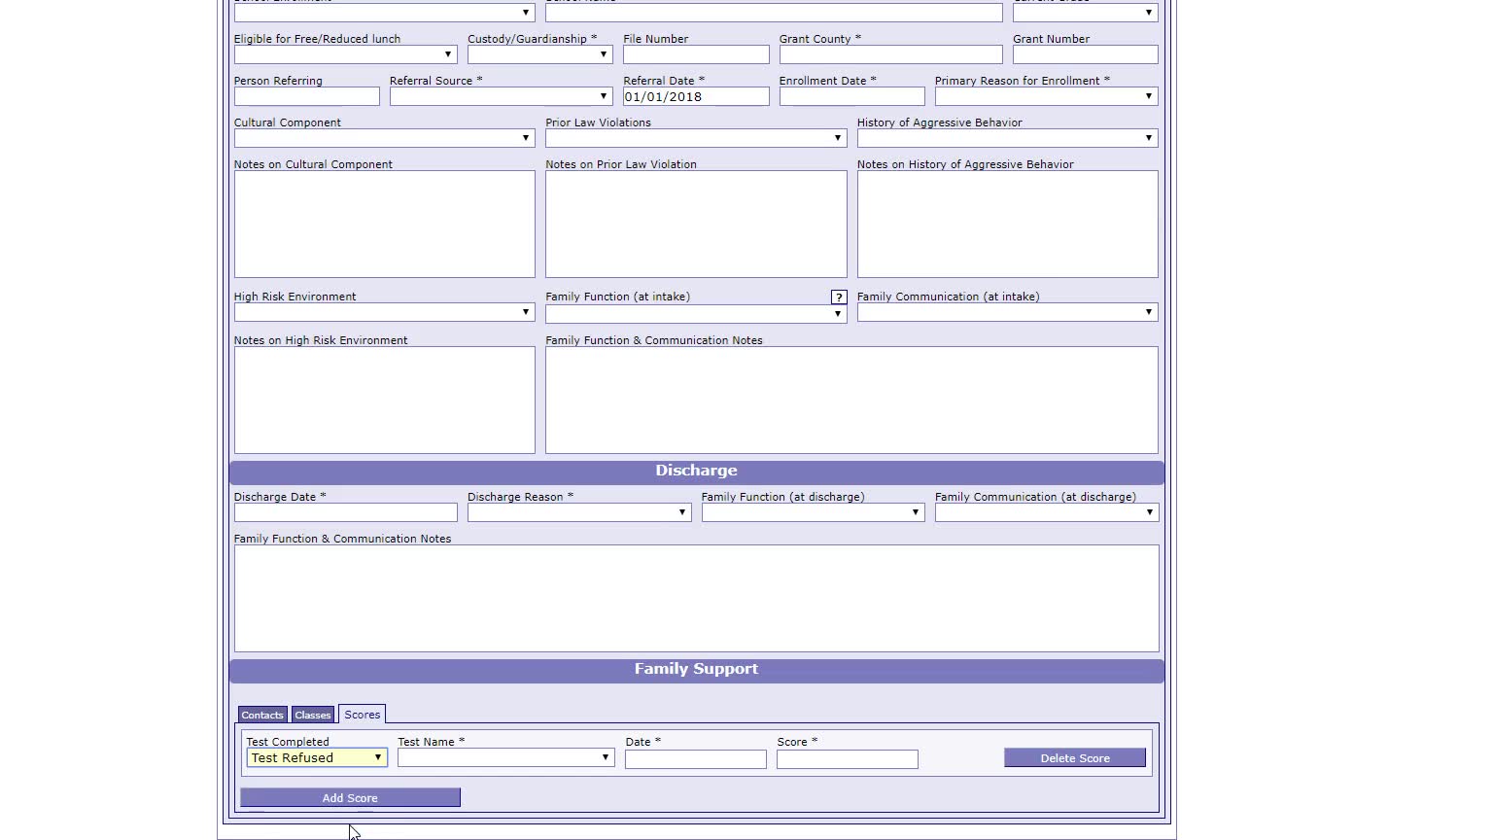The image size is (1493, 840).
Task: Open Eligible for Free/Reduced lunch dropdown
Action: [x=345, y=54]
